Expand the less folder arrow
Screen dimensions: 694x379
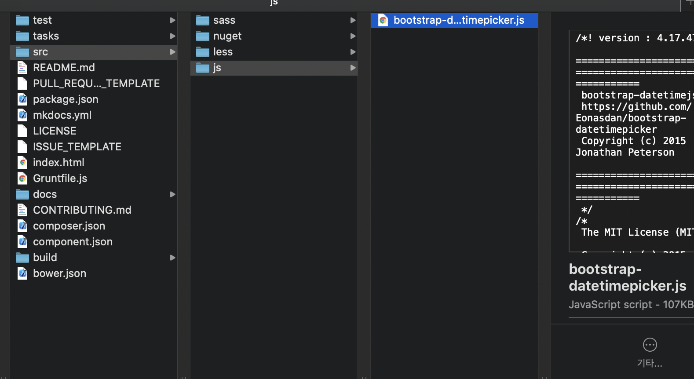click(x=353, y=52)
